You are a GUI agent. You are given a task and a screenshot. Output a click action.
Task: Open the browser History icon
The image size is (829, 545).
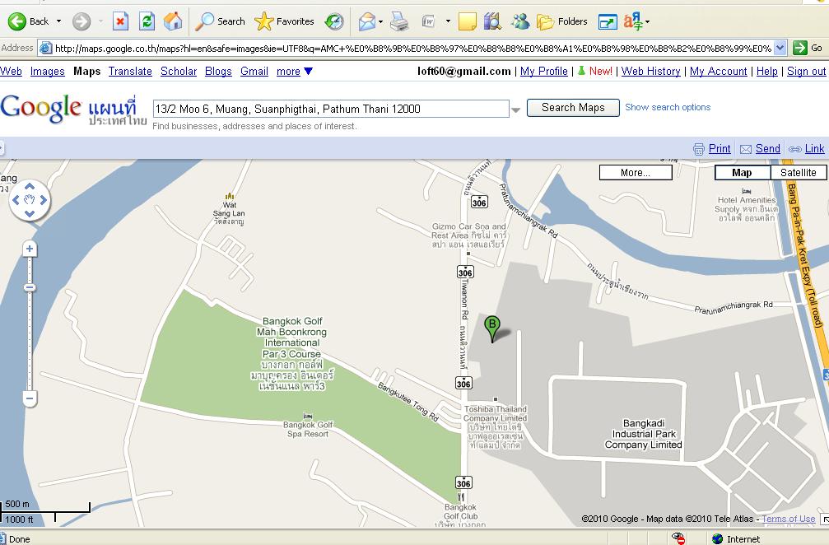(334, 21)
